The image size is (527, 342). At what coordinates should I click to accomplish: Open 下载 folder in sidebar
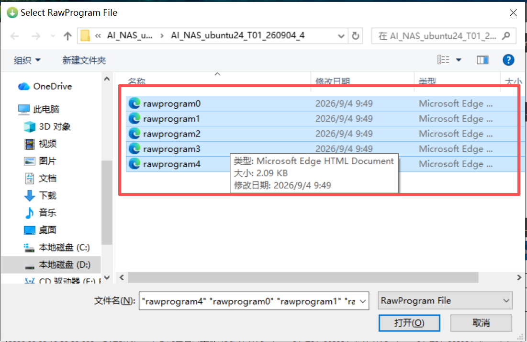click(47, 195)
